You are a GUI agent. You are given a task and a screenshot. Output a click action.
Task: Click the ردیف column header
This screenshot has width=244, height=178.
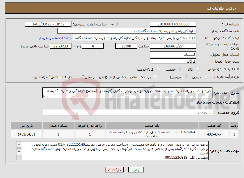point(234,126)
